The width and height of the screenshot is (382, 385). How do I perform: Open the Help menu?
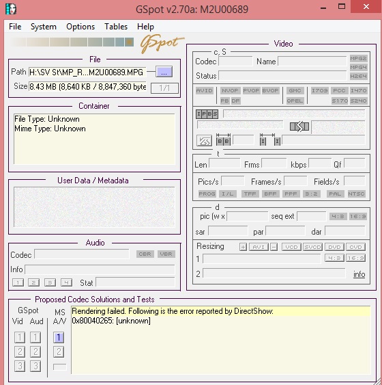tap(145, 27)
